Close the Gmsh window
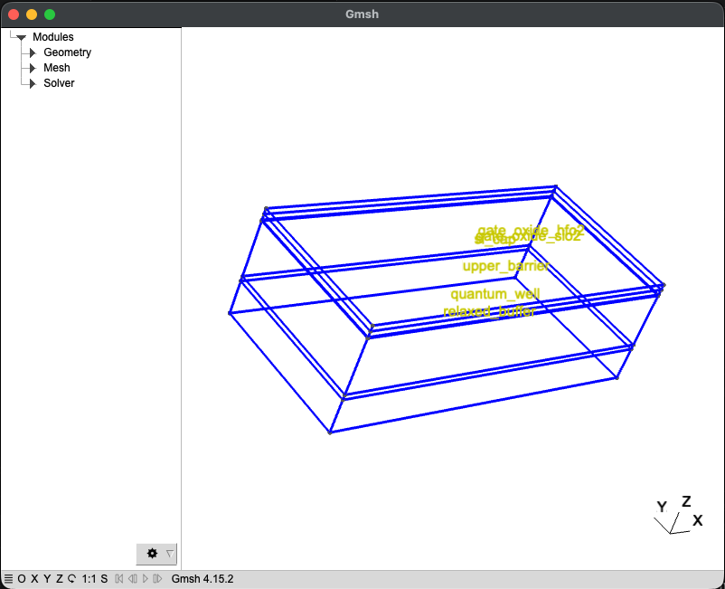The height and width of the screenshot is (589, 725). point(14,14)
